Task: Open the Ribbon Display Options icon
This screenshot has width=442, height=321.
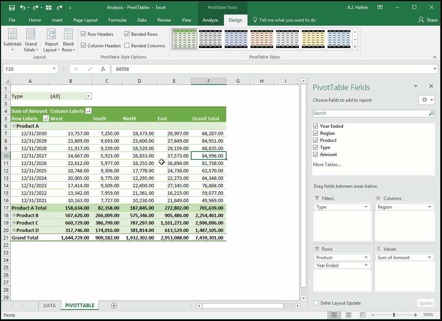Action: (x=380, y=7)
